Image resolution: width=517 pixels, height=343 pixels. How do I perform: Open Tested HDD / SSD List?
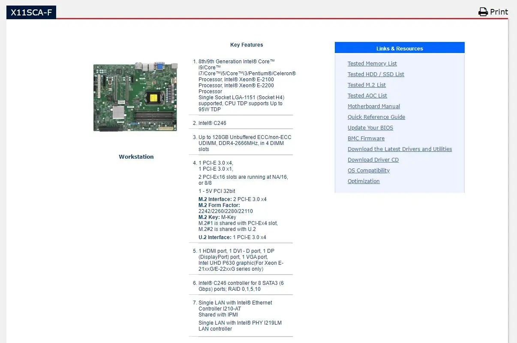(376, 74)
